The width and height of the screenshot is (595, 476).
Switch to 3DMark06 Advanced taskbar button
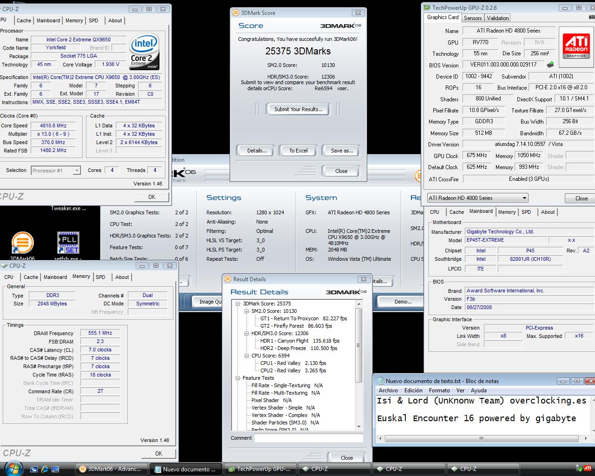(x=112, y=469)
